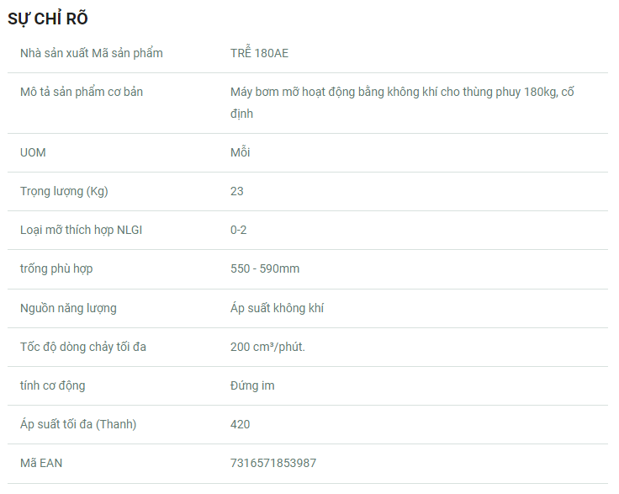
Task: Click the "trống phù hợp" label
Action: pyautogui.click(x=56, y=268)
